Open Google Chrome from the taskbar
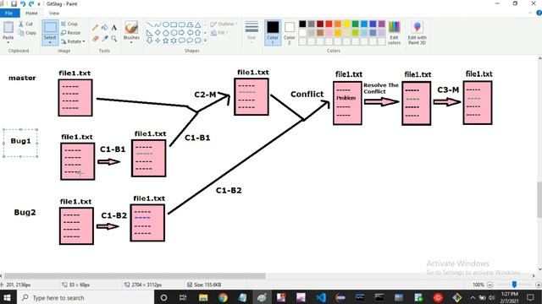 [x=223, y=297]
